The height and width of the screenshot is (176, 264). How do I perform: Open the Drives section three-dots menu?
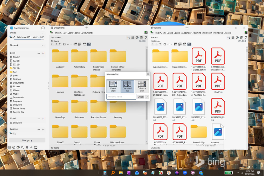click(x=43, y=33)
